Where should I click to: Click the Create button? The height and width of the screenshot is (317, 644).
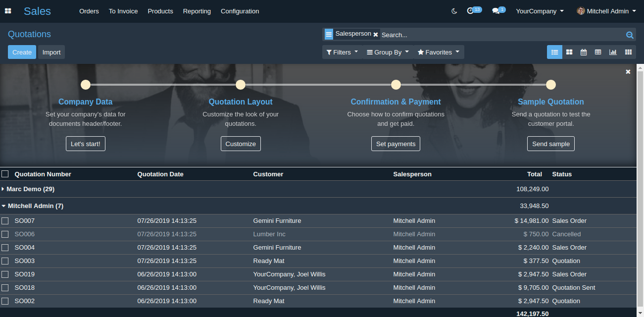coord(22,52)
